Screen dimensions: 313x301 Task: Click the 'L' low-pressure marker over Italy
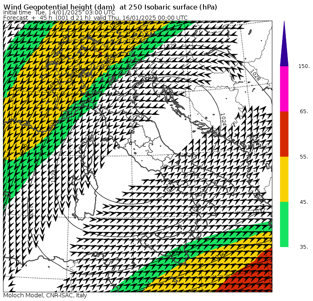144,145
